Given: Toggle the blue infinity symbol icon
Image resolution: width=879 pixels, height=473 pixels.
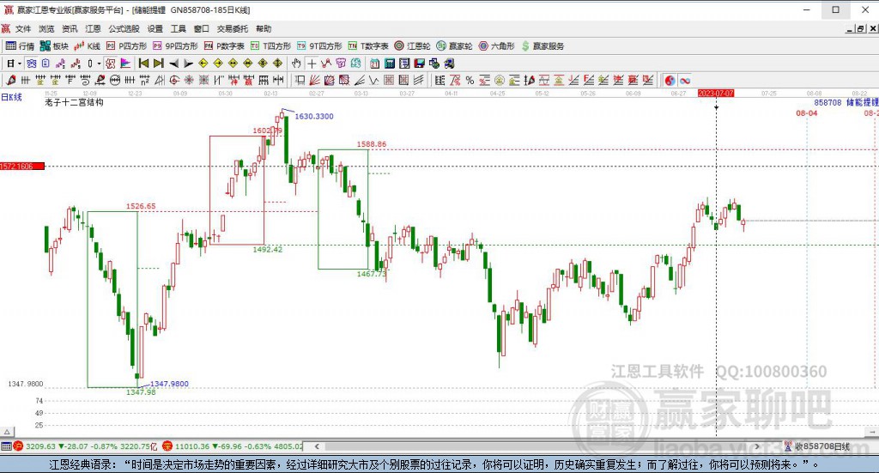Looking at the screenshot, I should pos(685,80).
